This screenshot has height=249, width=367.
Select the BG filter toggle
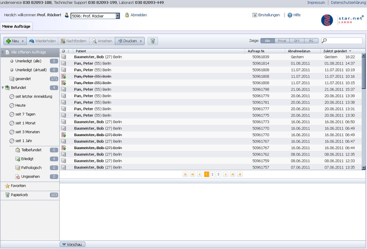[311, 41]
